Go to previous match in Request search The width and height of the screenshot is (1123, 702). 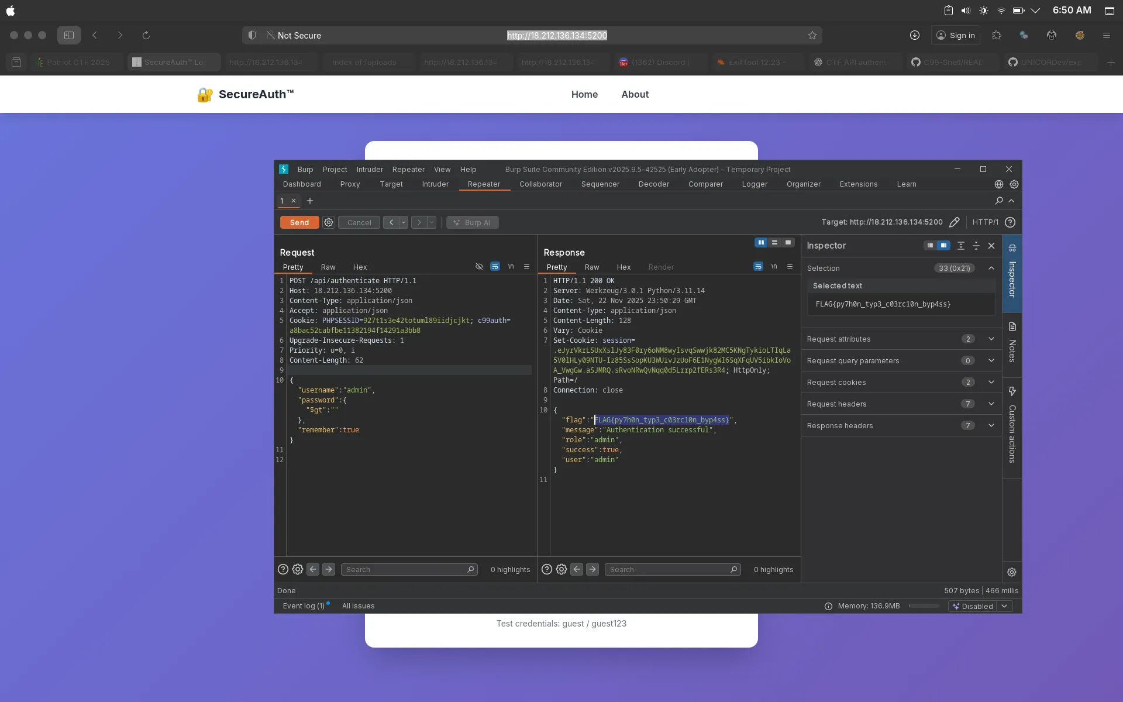(313, 569)
